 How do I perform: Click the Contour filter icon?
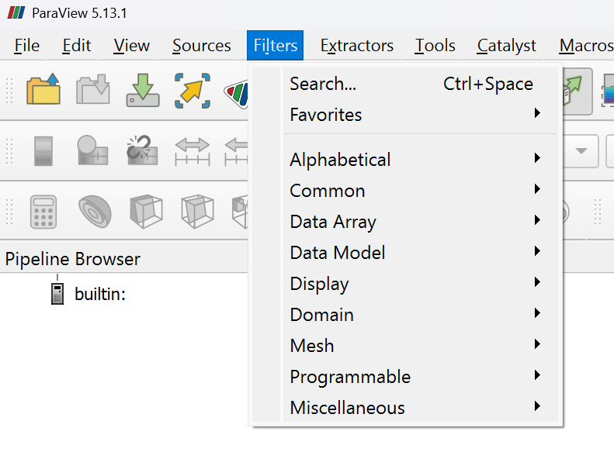95,212
